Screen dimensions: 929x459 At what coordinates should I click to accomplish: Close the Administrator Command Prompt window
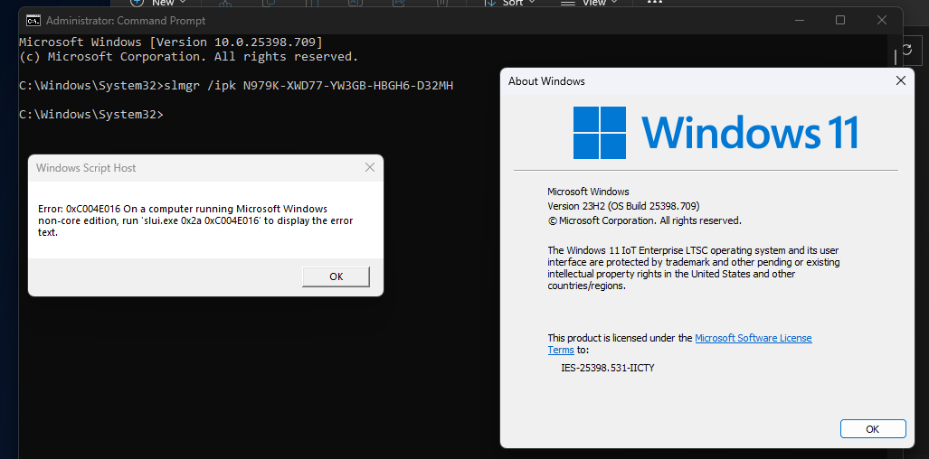point(882,20)
